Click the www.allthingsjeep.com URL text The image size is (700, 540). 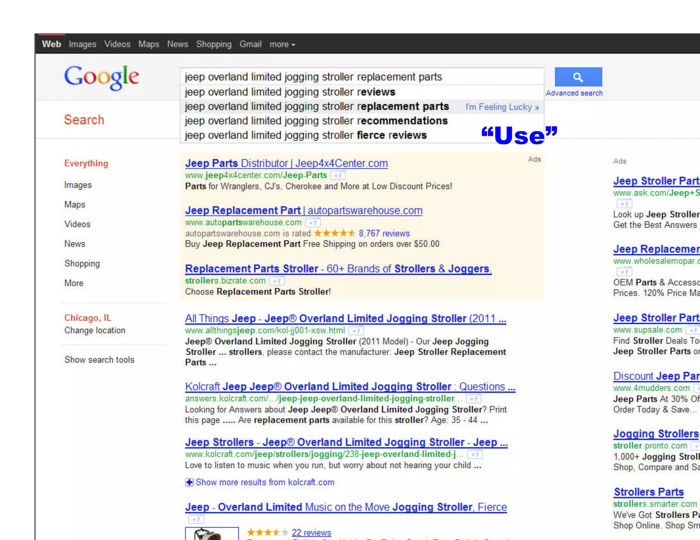[x=265, y=330]
